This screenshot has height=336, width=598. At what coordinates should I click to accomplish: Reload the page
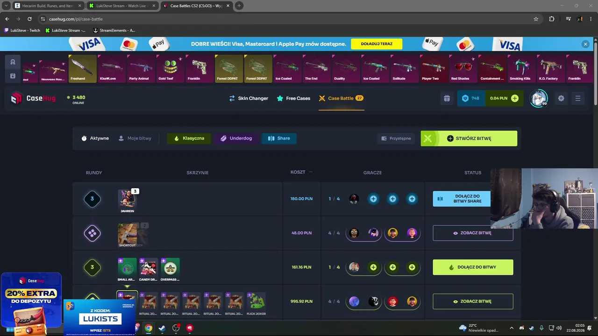click(29, 19)
